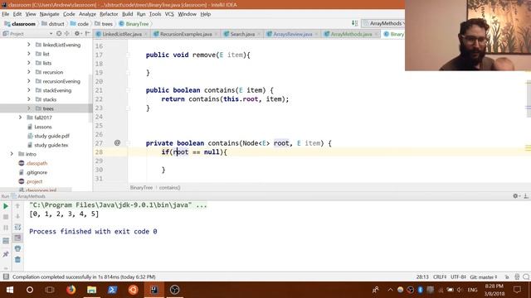Click the contains() breadcrumb below editor
This screenshot has height=298, width=531.
click(x=169, y=188)
